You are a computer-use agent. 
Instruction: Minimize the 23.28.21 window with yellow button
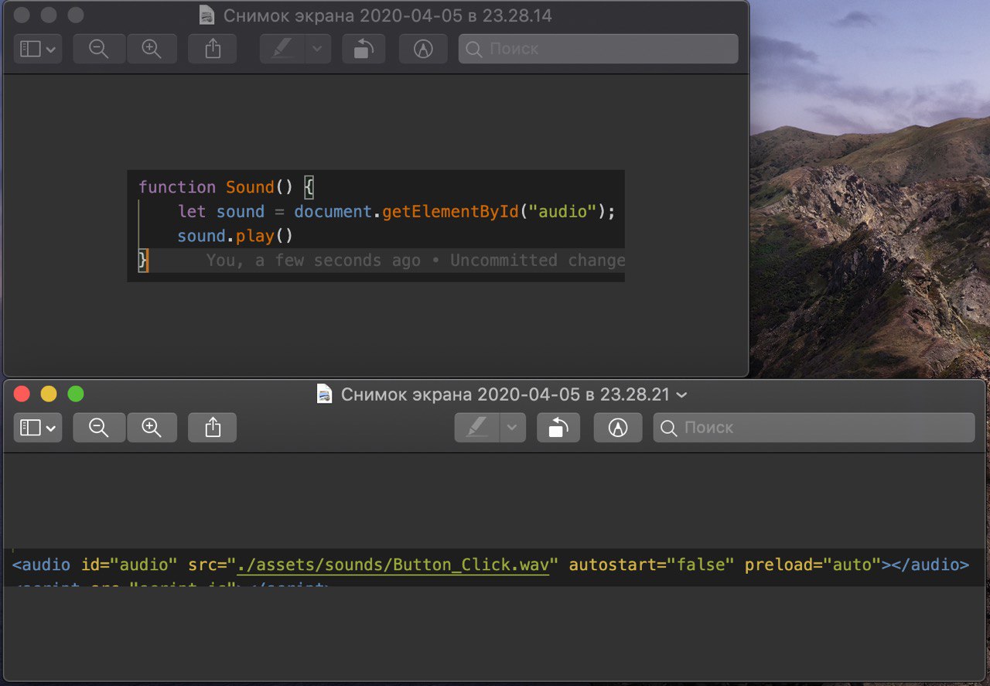click(49, 394)
